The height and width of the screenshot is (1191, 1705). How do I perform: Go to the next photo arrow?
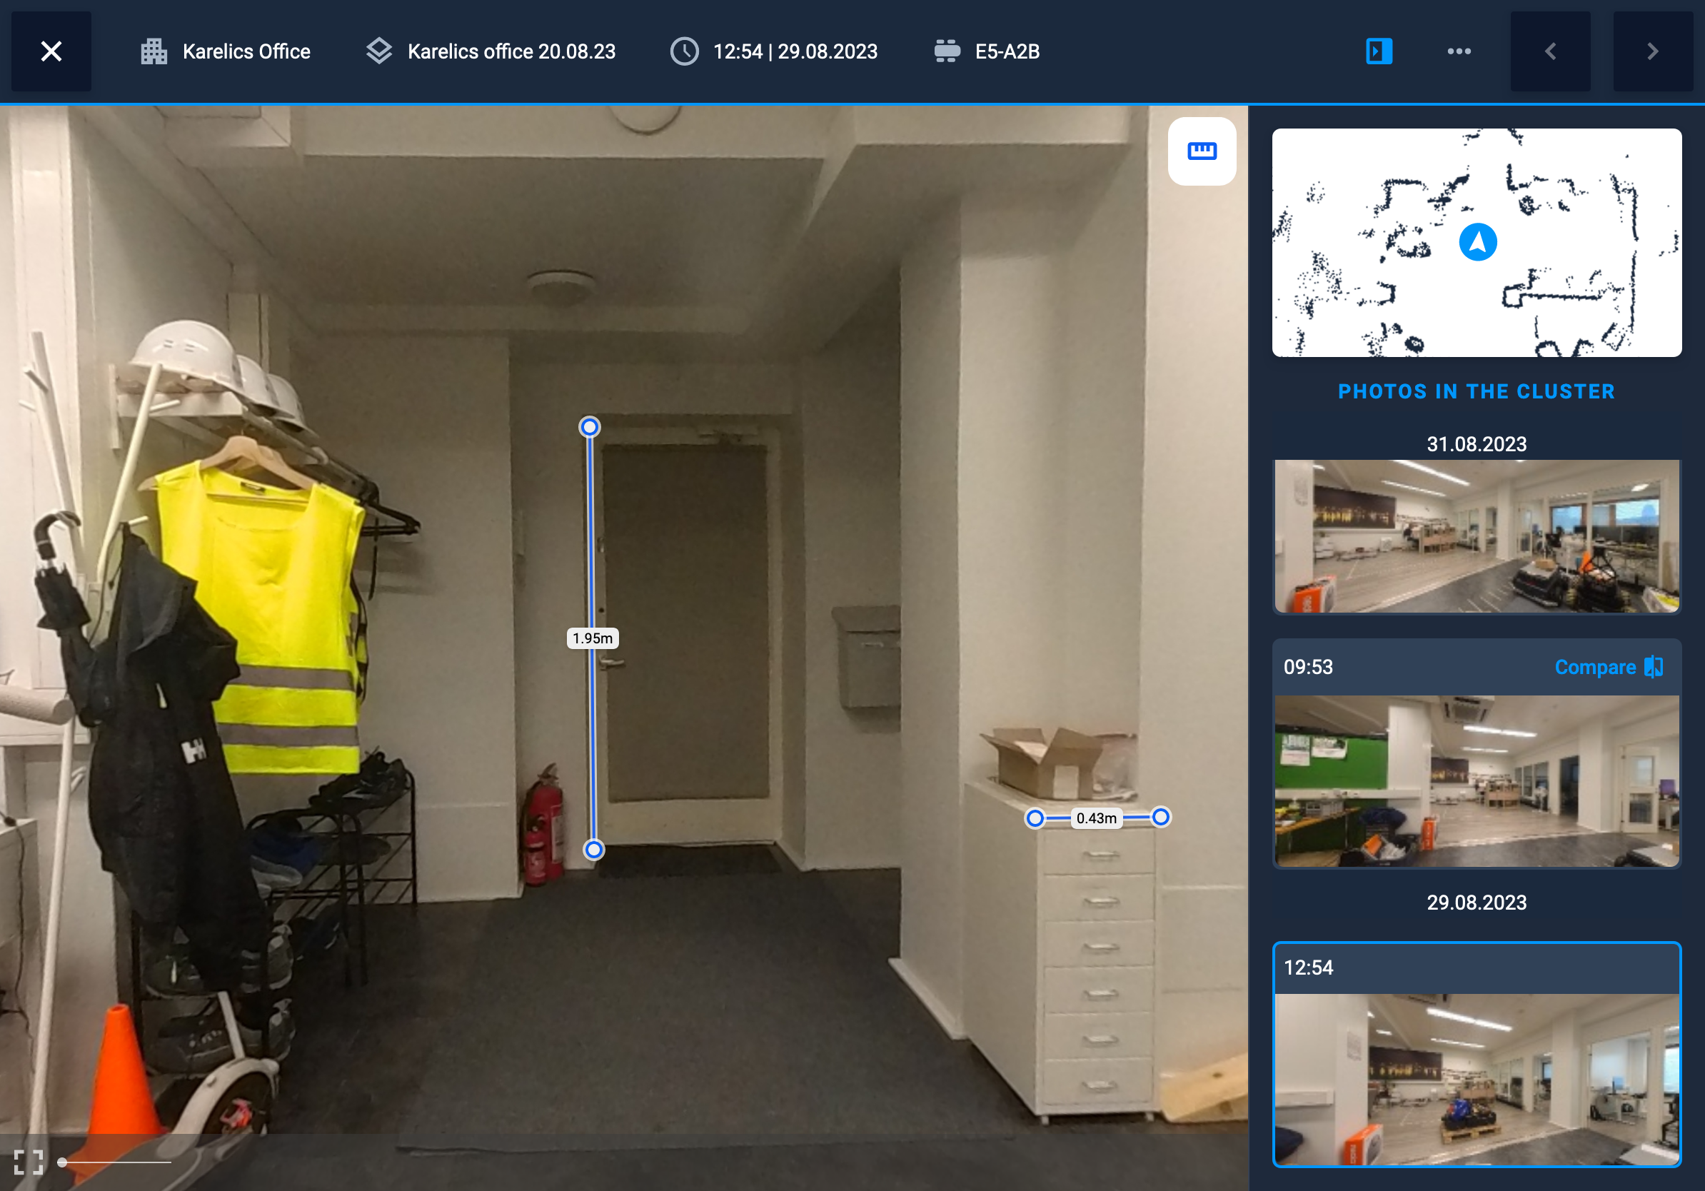pyautogui.click(x=1652, y=51)
